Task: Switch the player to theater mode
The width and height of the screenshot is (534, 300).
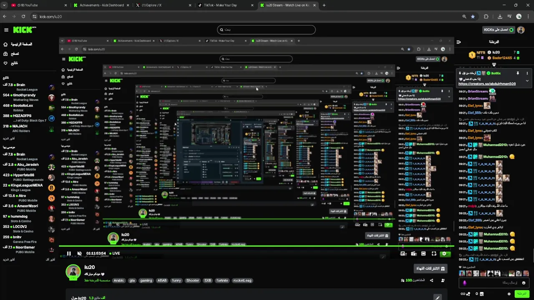Action: (x=423, y=253)
